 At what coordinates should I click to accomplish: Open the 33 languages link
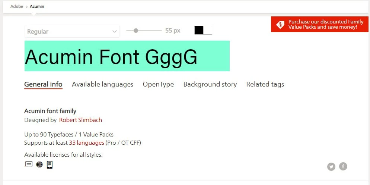pos(87,142)
